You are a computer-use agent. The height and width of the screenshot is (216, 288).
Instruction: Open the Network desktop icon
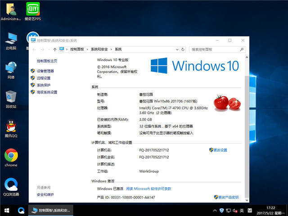pyautogui.click(x=11, y=70)
